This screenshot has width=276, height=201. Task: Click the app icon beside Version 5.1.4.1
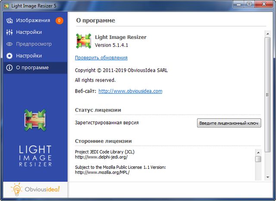point(84,41)
